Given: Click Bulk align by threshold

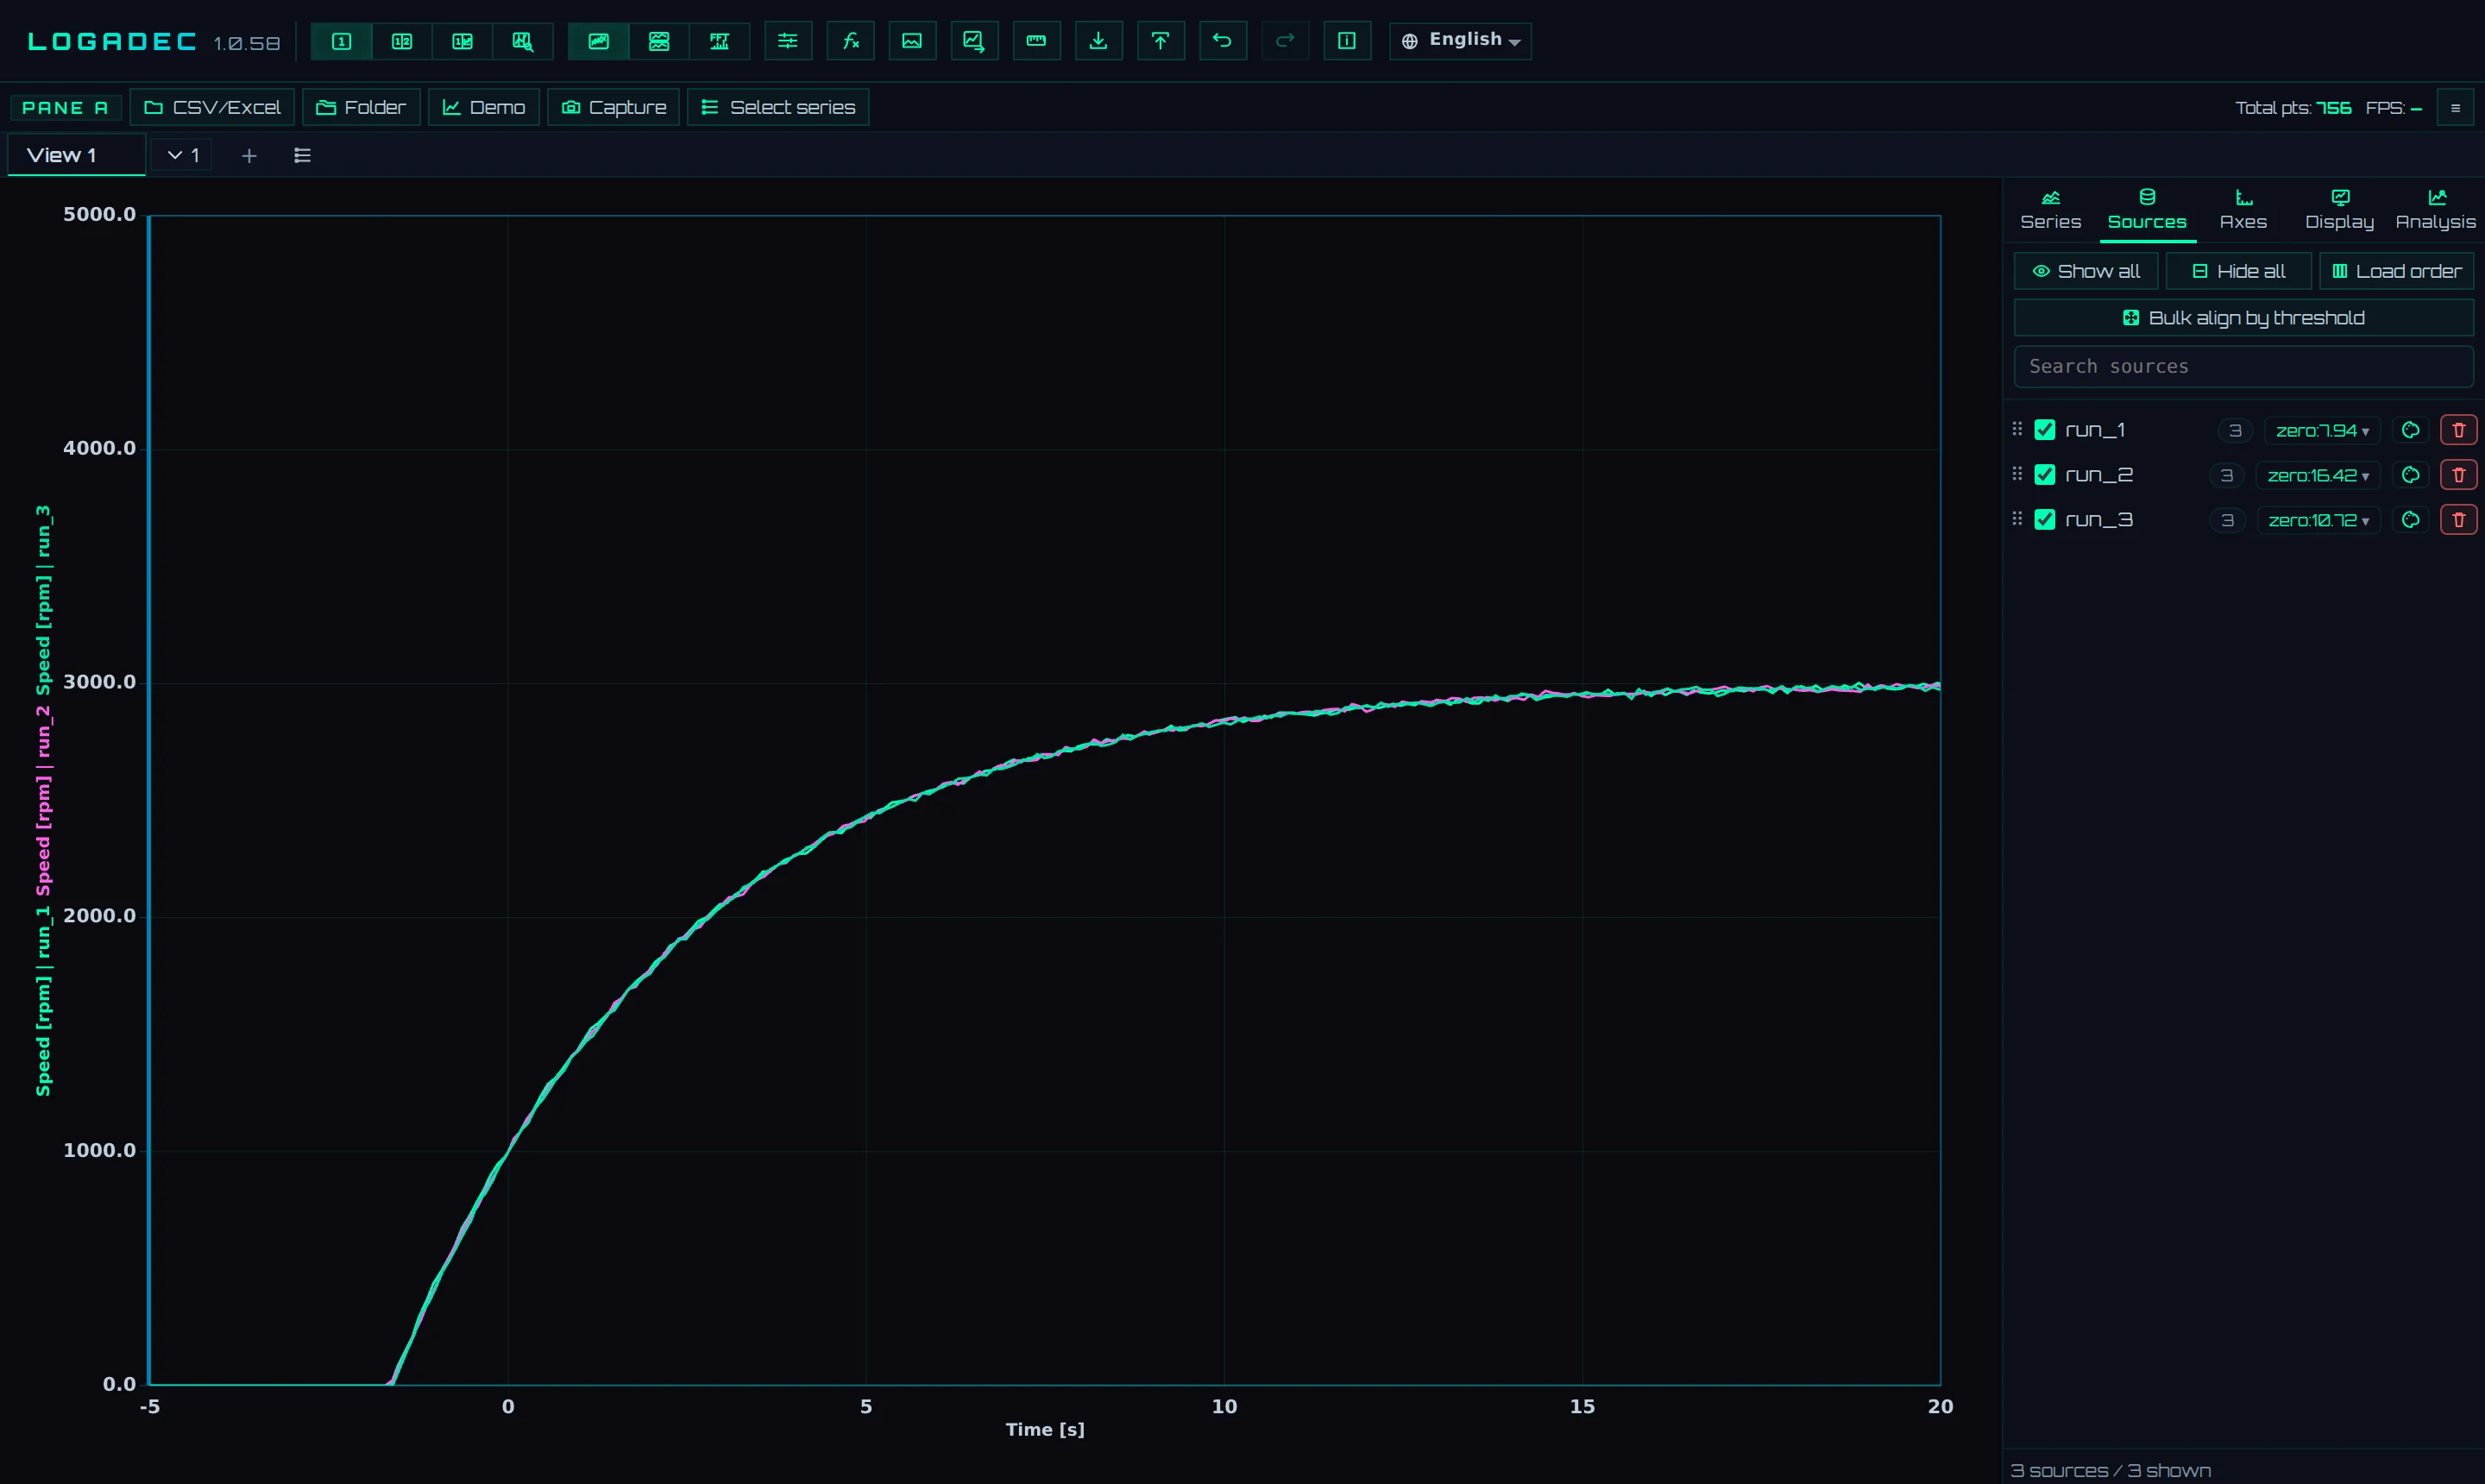Looking at the screenshot, I should 2244,318.
